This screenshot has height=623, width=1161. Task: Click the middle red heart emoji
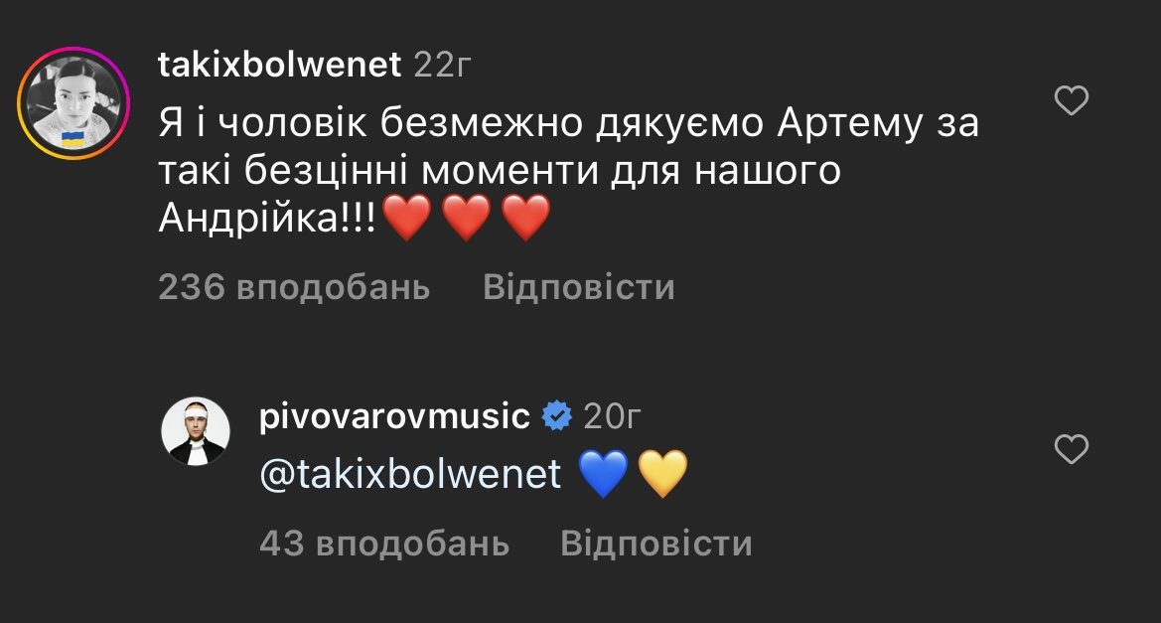(x=465, y=220)
